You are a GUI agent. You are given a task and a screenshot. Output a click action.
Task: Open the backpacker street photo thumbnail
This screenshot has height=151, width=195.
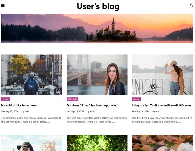[32, 75]
